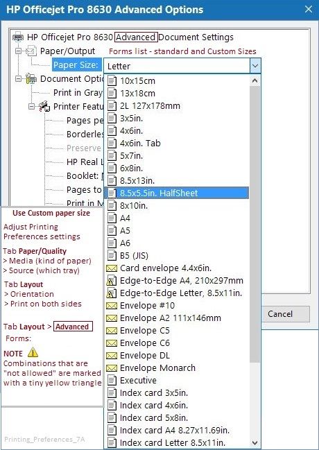Click page icon beside Index card 5x8in.
The width and height of the screenshot is (319, 450).
coord(112,418)
